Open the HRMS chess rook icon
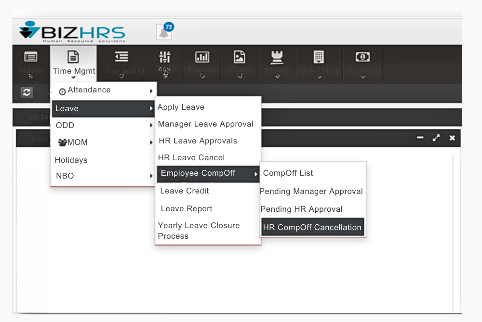This screenshot has width=482, height=322. tap(277, 57)
